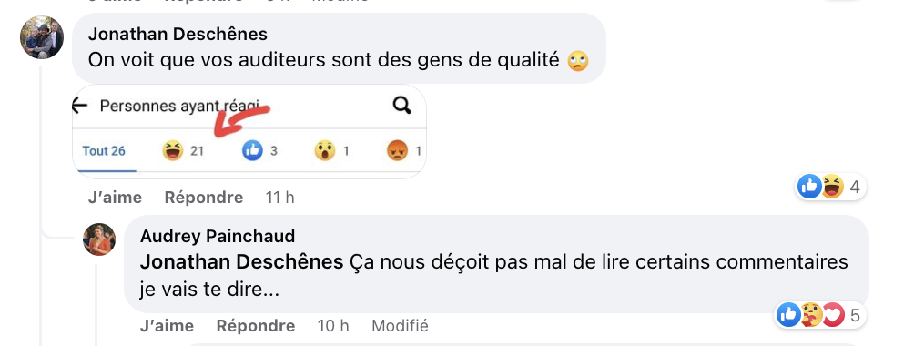Like Audrey Painchaud's reply with J'aime
Screen dimensions: 914x346
tap(167, 326)
